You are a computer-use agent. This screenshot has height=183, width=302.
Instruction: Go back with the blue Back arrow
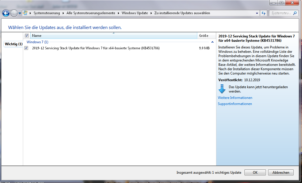[x=6, y=13]
